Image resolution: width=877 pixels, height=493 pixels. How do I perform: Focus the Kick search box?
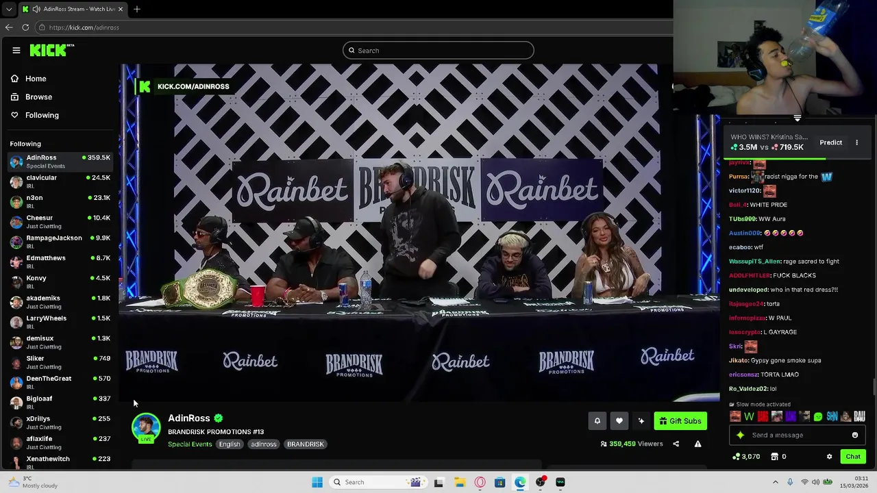tap(438, 50)
